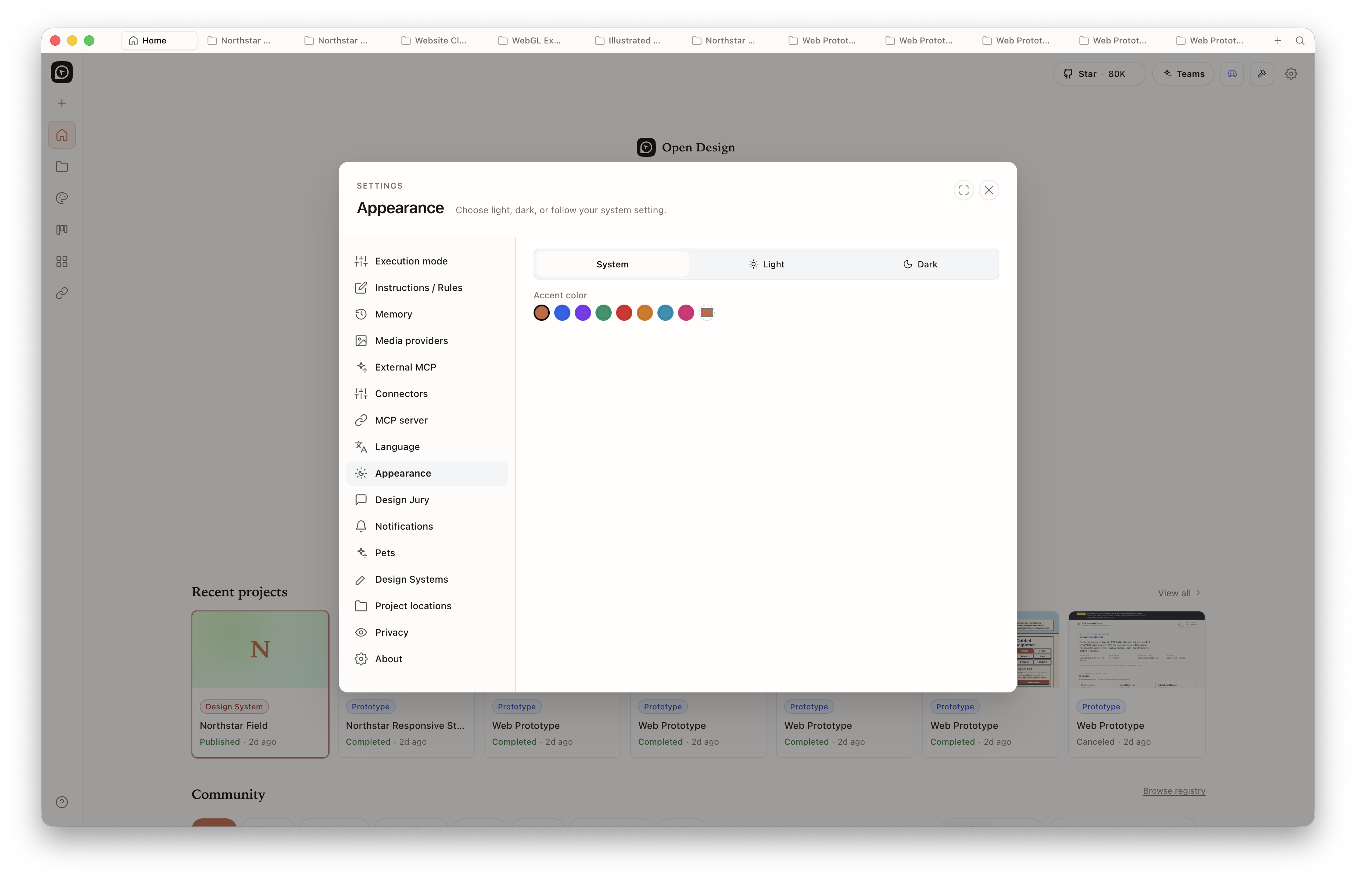Choose the blue accent color
1356x881 pixels.
coord(562,313)
